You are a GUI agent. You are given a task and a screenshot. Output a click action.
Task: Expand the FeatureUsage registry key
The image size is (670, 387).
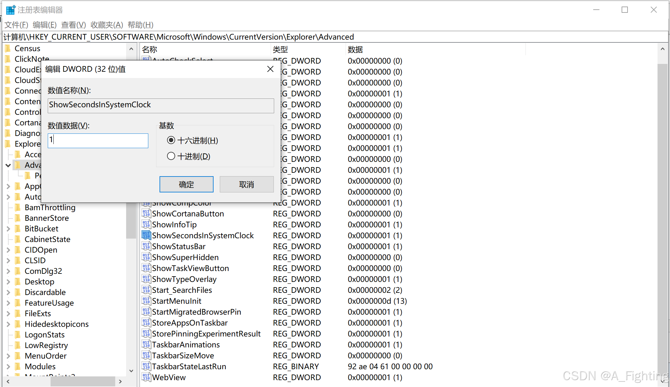tap(8, 303)
